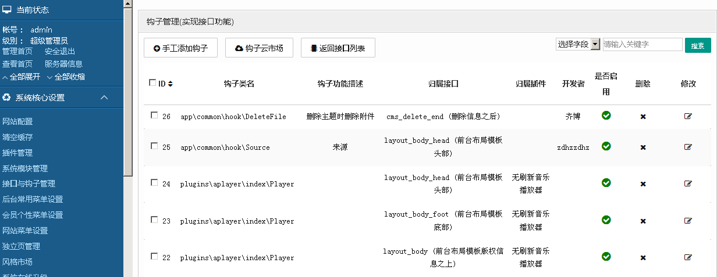Sort the table by the ID arrows
The width and height of the screenshot is (717, 277).
pos(170,84)
